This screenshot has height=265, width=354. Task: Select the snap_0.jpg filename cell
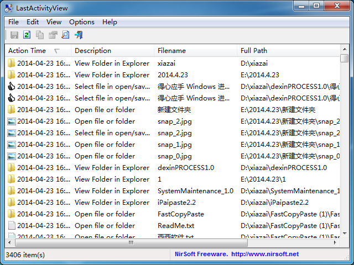pos(175,156)
